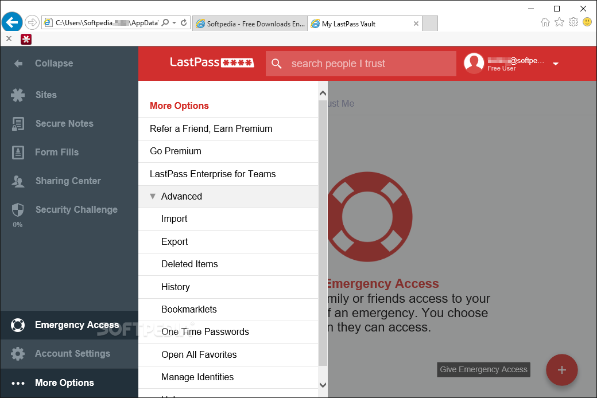Click the scroll-down arrow of menu scrollbar
Image resolution: width=597 pixels, height=398 pixels.
[x=323, y=385]
